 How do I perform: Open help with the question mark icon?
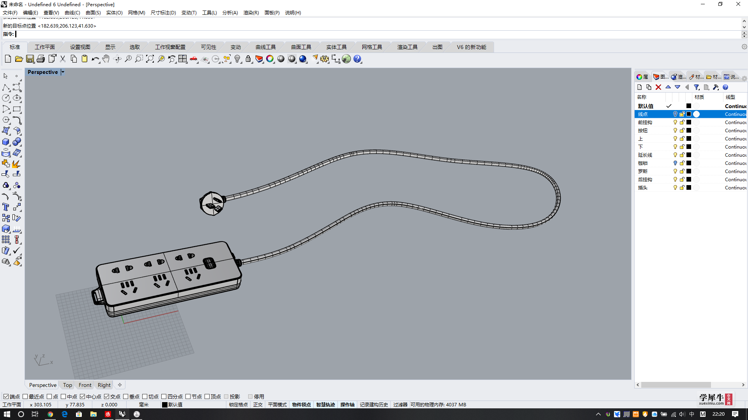[357, 59]
